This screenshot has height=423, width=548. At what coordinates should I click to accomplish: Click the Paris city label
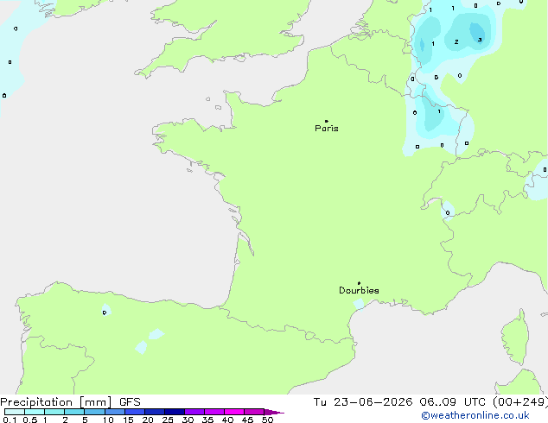pyautogui.click(x=327, y=129)
